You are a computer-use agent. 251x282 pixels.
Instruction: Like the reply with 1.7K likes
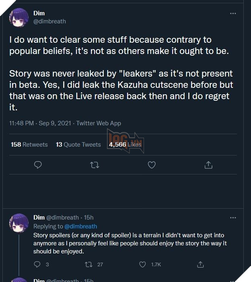[142, 264]
